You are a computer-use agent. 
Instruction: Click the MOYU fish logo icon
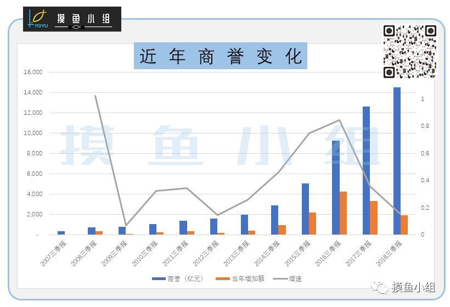tap(38, 19)
